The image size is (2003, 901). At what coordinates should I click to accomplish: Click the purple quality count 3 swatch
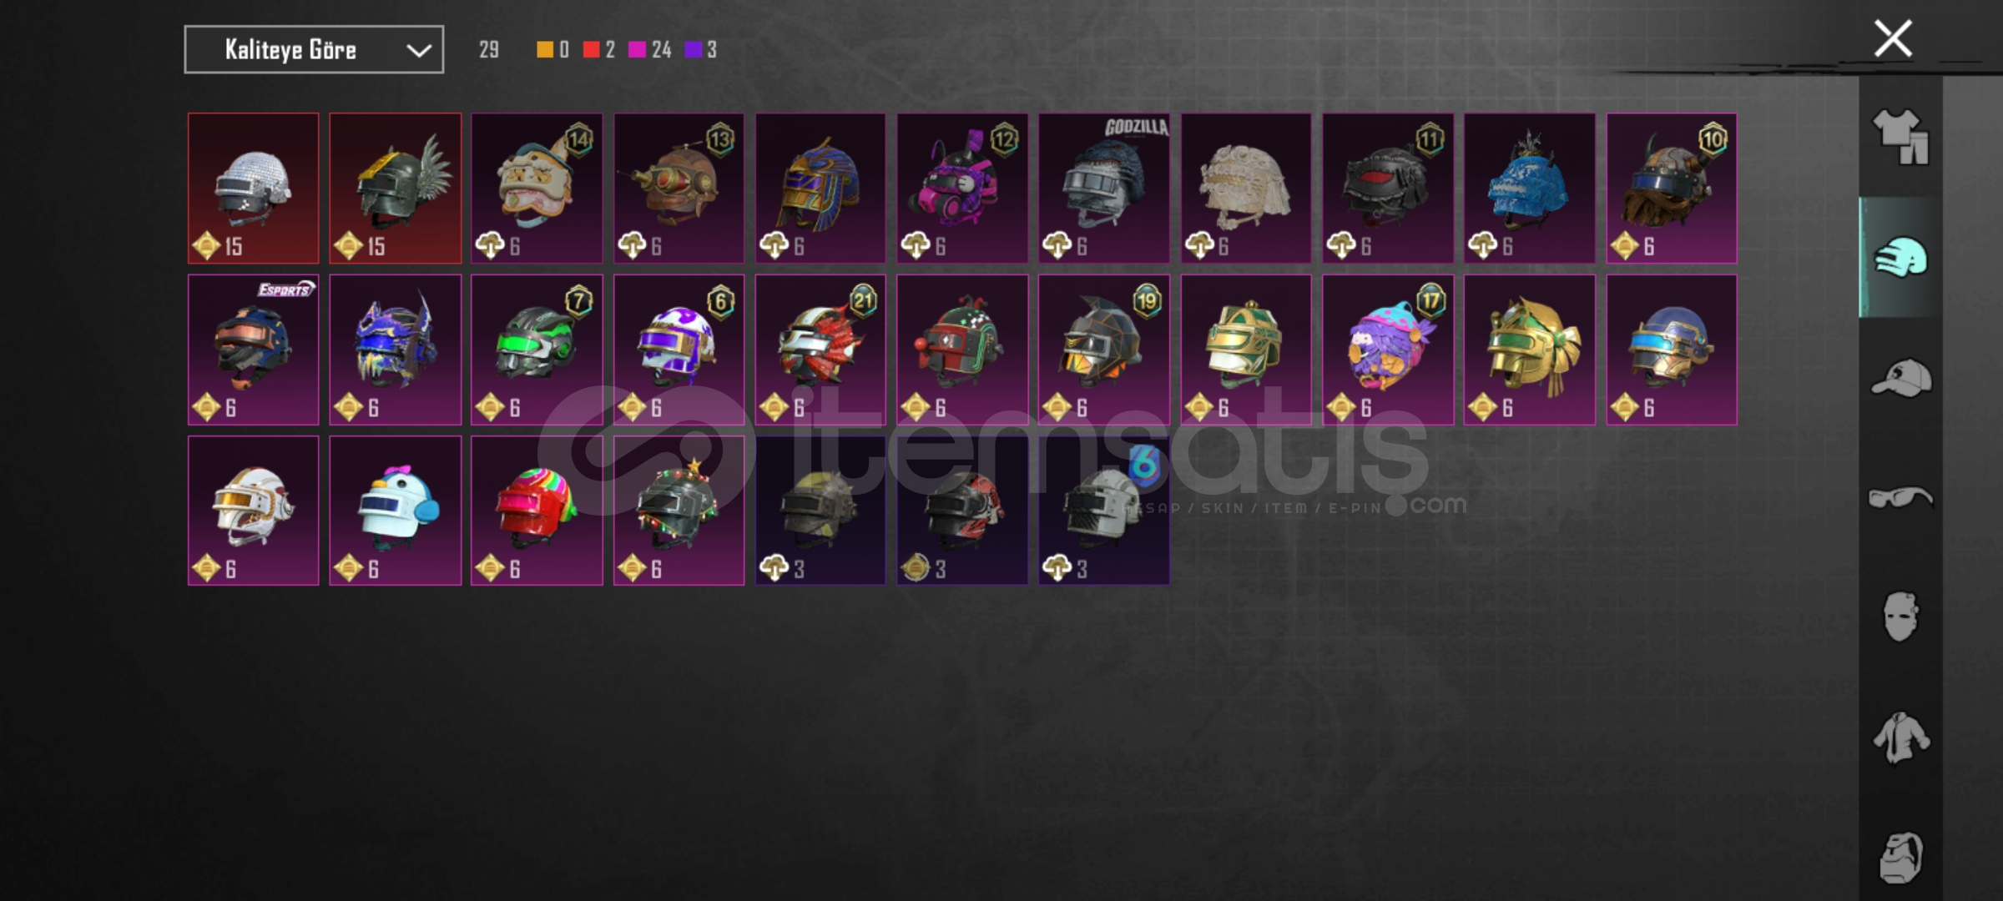click(693, 50)
